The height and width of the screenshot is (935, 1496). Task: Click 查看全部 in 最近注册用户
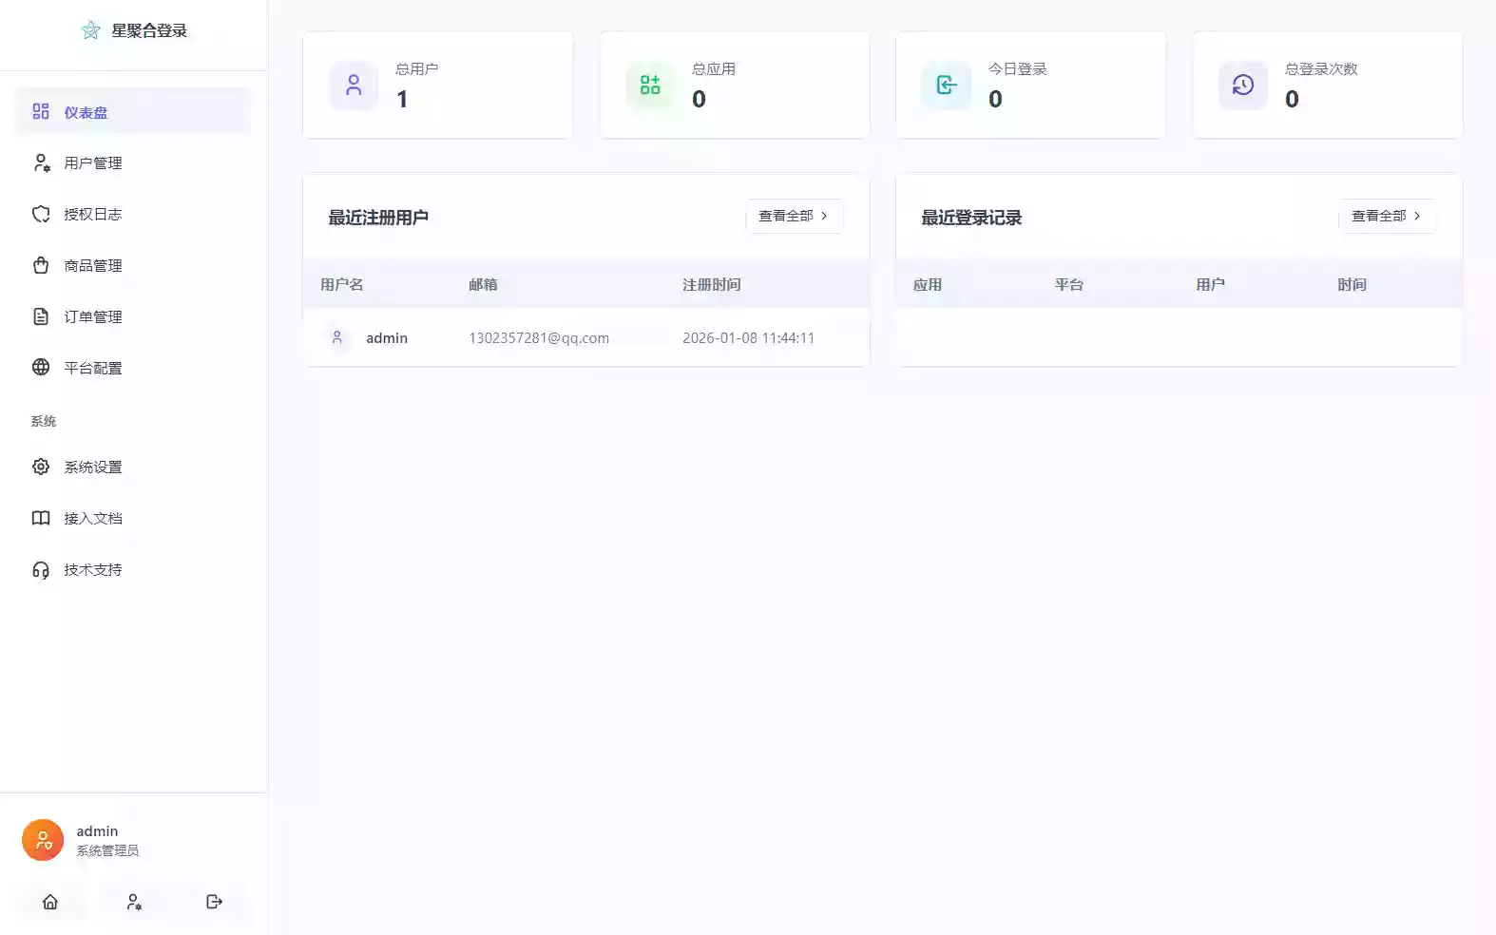pos(795,216)
